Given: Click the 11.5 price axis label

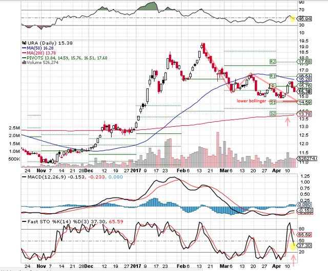Looking at the screenshot, I should click(303, 153).
